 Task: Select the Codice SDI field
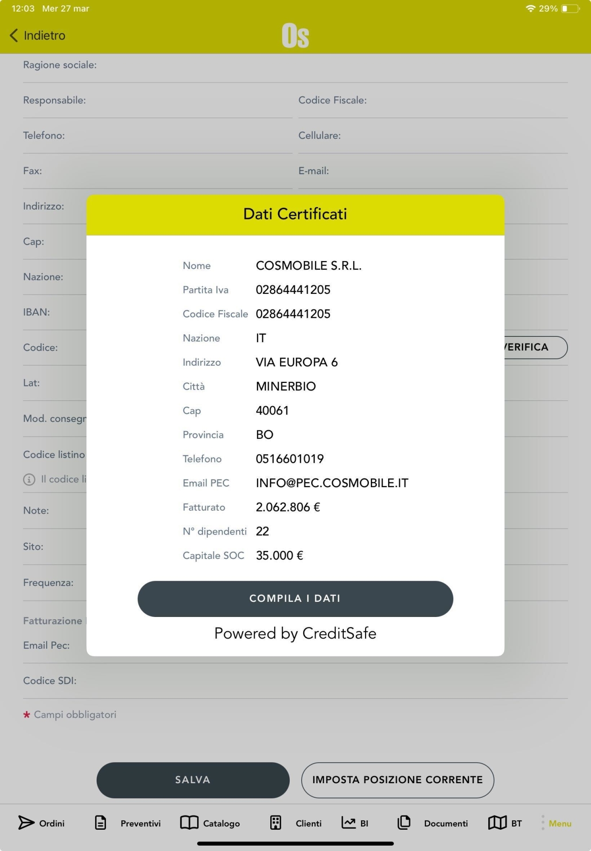coord(319,681)
